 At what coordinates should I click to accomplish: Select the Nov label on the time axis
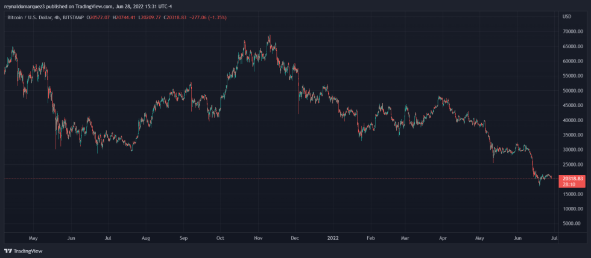coord(257,238)
